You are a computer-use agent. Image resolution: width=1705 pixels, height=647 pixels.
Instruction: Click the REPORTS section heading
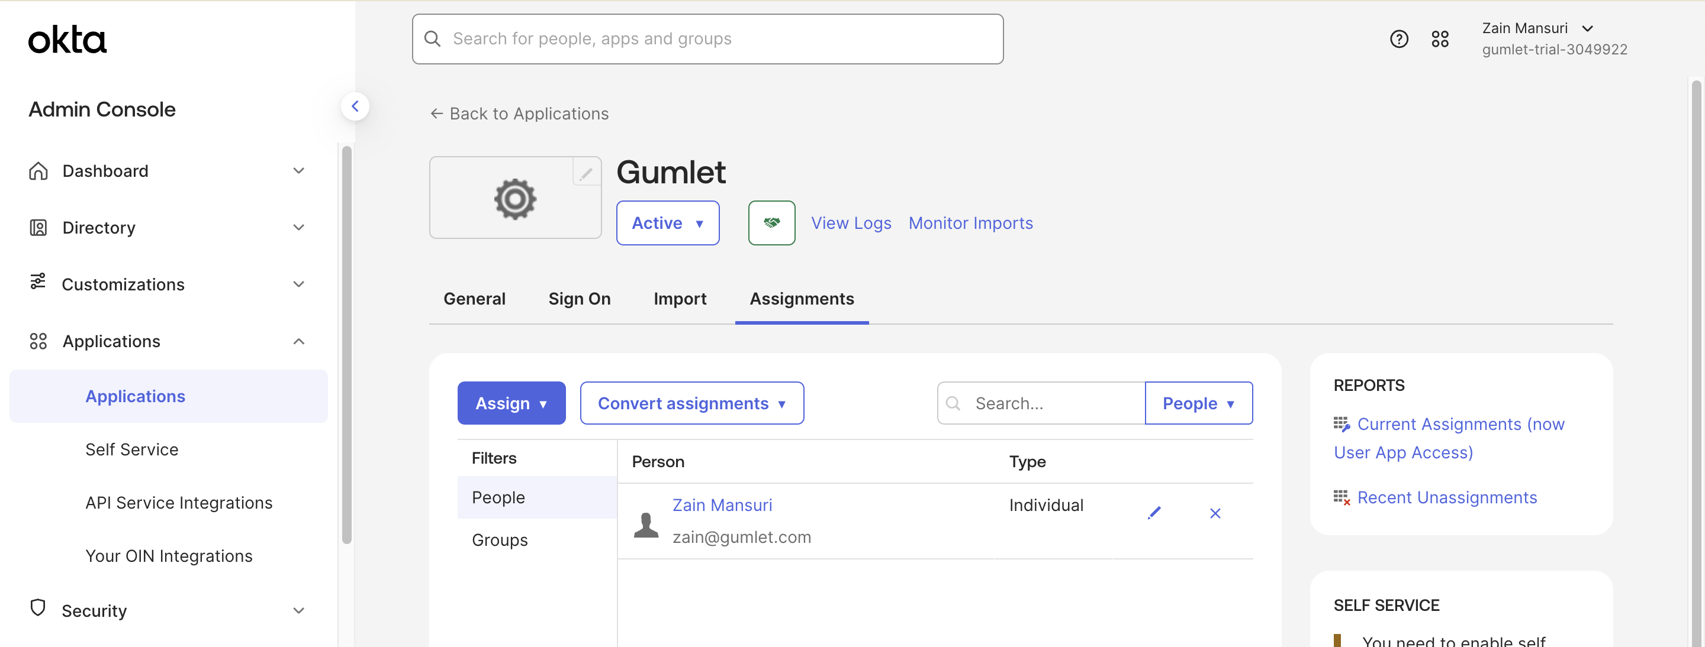pyautogui.click(x=1369, y=385)
